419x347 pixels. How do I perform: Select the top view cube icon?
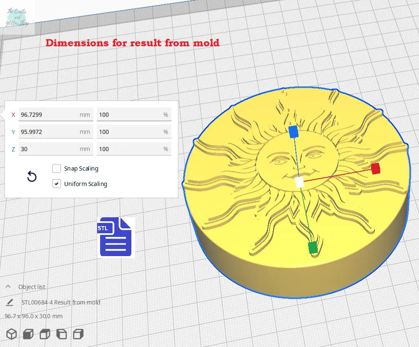point(45,334)
